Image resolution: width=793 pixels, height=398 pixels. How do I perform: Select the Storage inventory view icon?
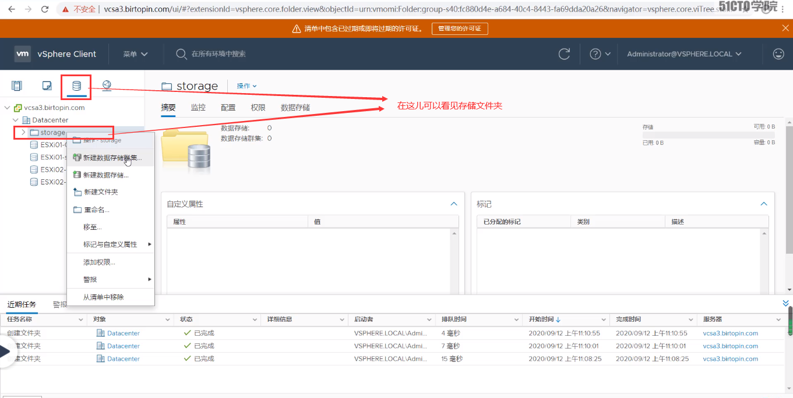point(76,86)
